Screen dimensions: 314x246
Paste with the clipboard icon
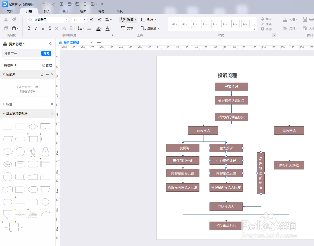click(14, 28)
